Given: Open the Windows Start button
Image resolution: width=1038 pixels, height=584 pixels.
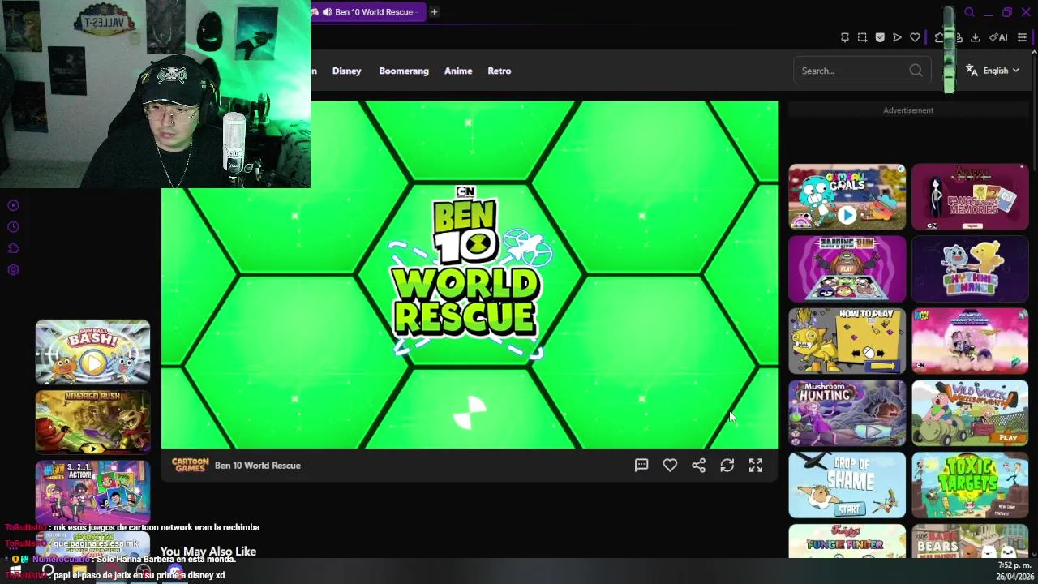Looking at the screenshot, I should click(x=15, y=571).
